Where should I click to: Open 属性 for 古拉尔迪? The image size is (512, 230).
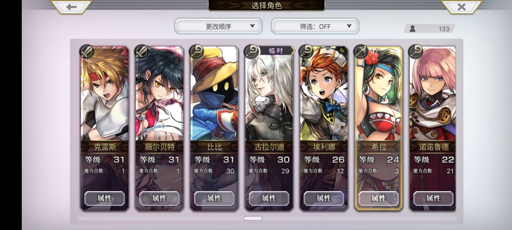(269, 198)
